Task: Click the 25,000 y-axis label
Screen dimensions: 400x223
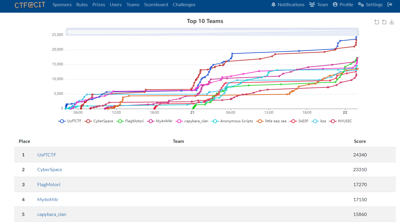Action: tap(57, 35)
